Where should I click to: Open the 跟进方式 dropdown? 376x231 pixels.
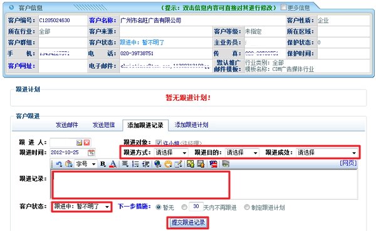coord(171,153)
